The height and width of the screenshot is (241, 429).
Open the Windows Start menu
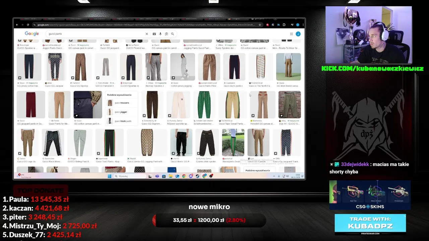pos(109,176)
